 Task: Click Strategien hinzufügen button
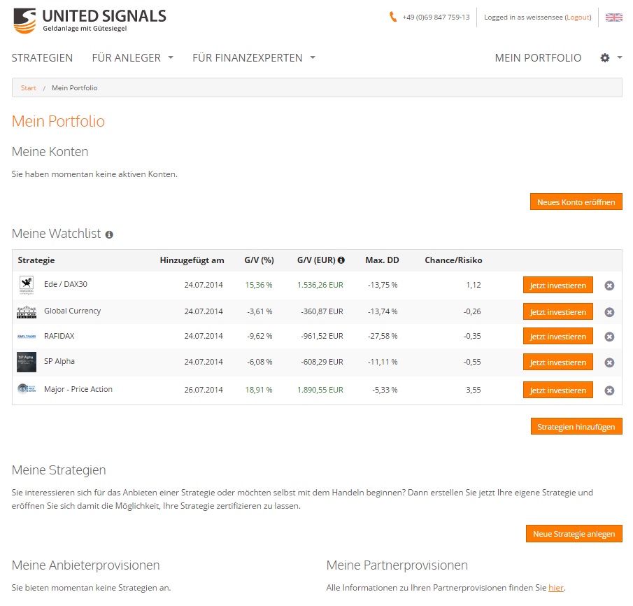[x=576, y=426]
